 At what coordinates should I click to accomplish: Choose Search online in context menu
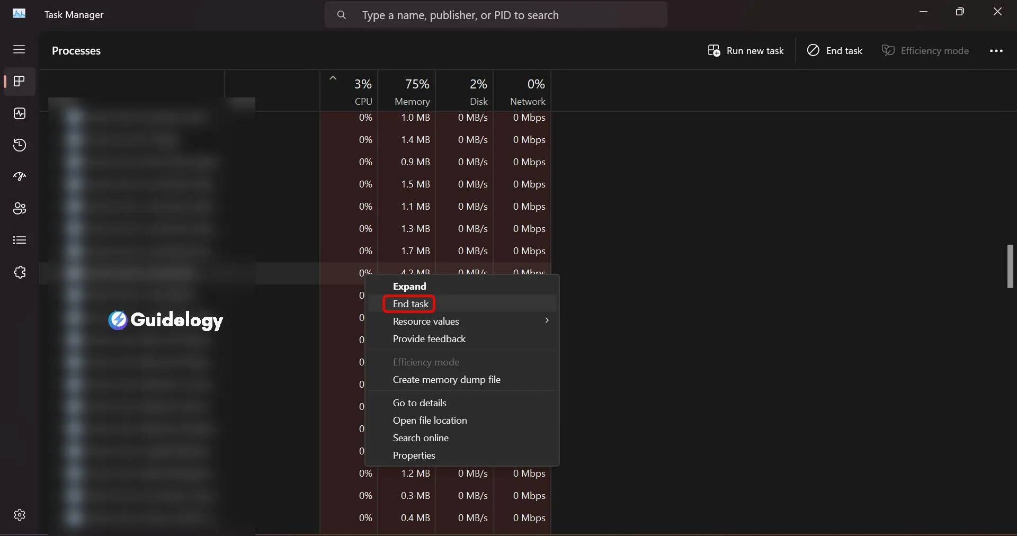tap(462, 438)
